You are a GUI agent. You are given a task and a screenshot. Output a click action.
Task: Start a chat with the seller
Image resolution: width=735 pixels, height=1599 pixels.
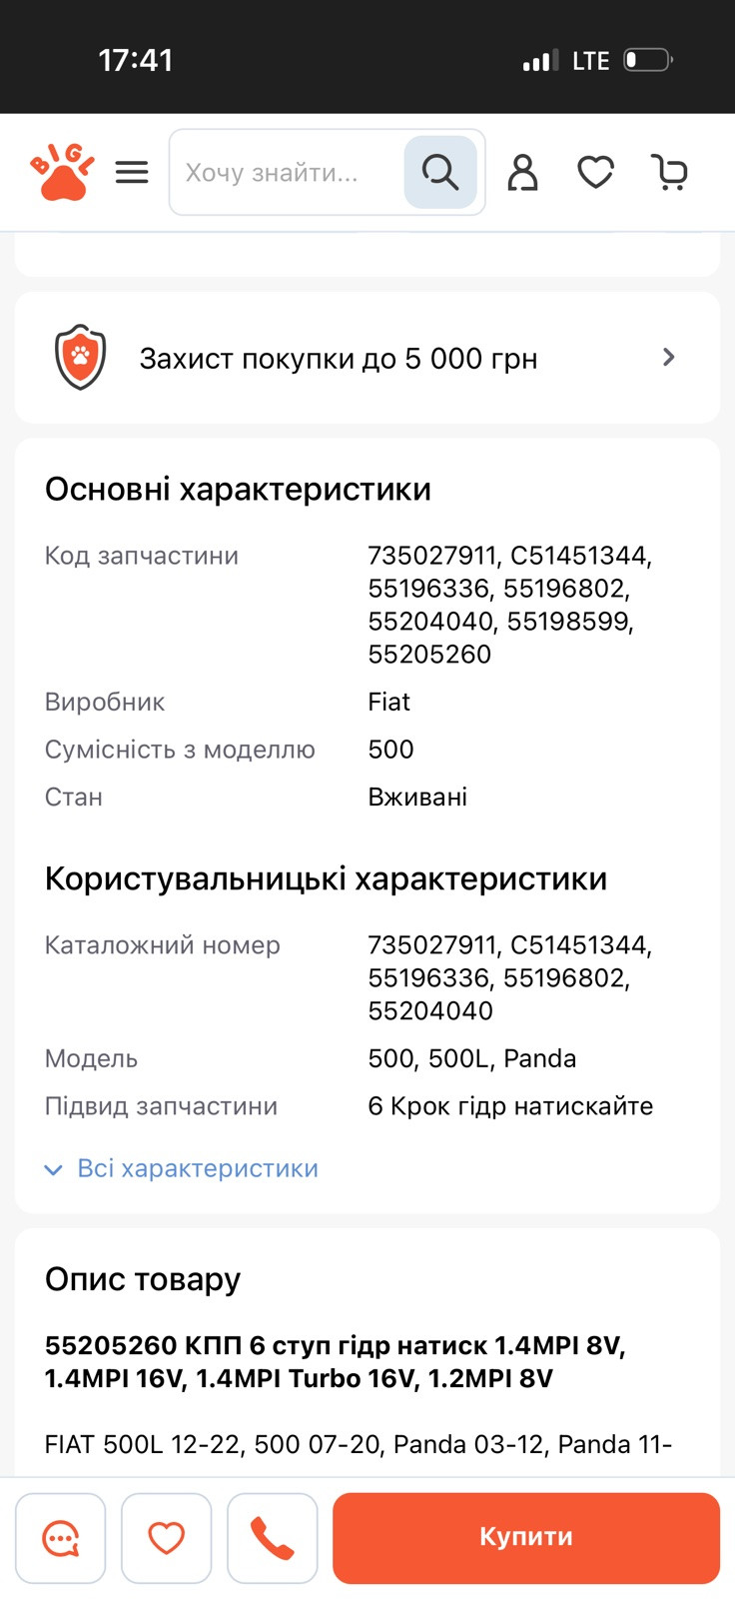(x=61, y=1538)
